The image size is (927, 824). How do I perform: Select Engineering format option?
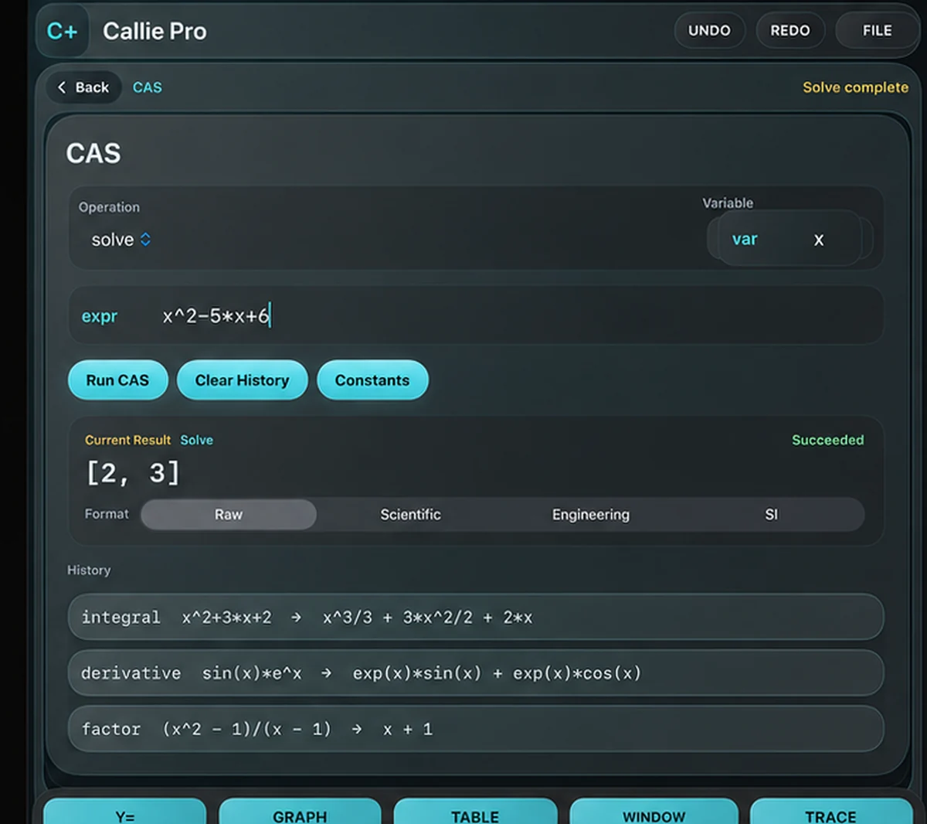click(591, 515)
